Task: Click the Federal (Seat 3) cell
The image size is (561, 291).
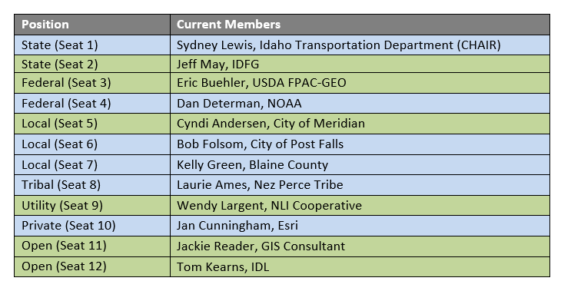Action: [x=92, y=83]
